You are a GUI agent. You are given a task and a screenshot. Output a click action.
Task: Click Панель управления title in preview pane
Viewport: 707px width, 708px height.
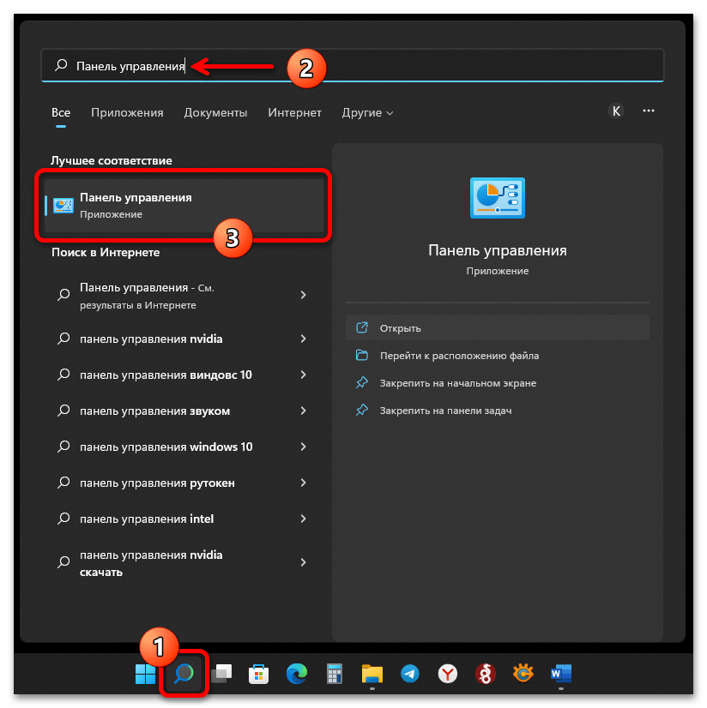pyautogui.click(x=498, y=250)
